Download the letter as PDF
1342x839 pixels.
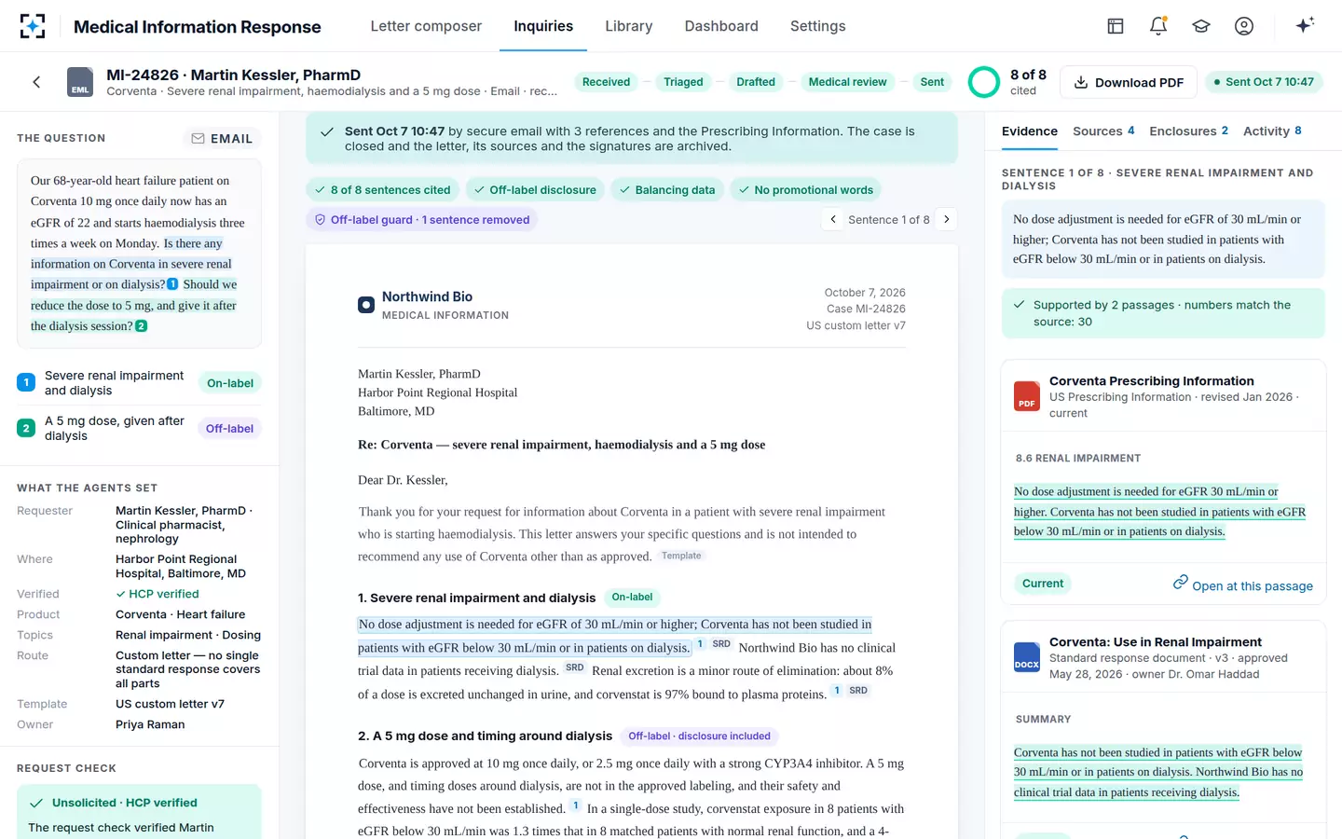point(1129,82)
